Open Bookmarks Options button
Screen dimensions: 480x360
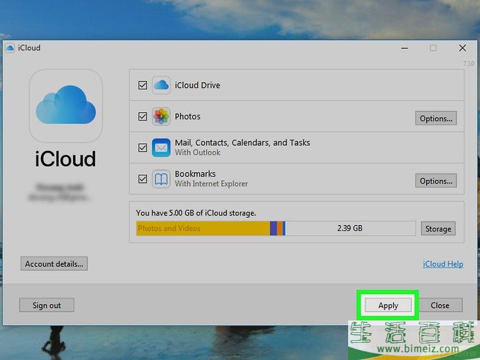coord(436,181)
